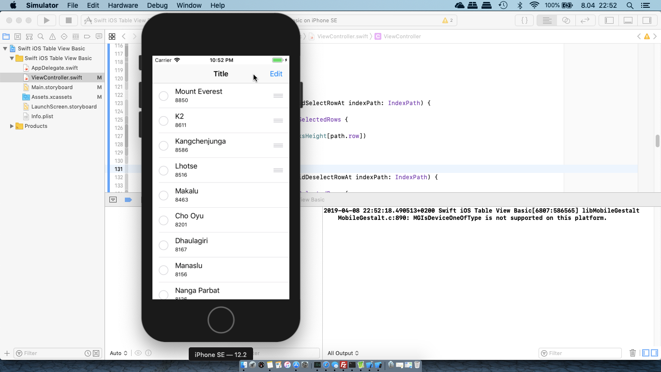Open the Issue navigator warning triangle icon
This screenshot has width=661, height=372.
pos(52,37)
